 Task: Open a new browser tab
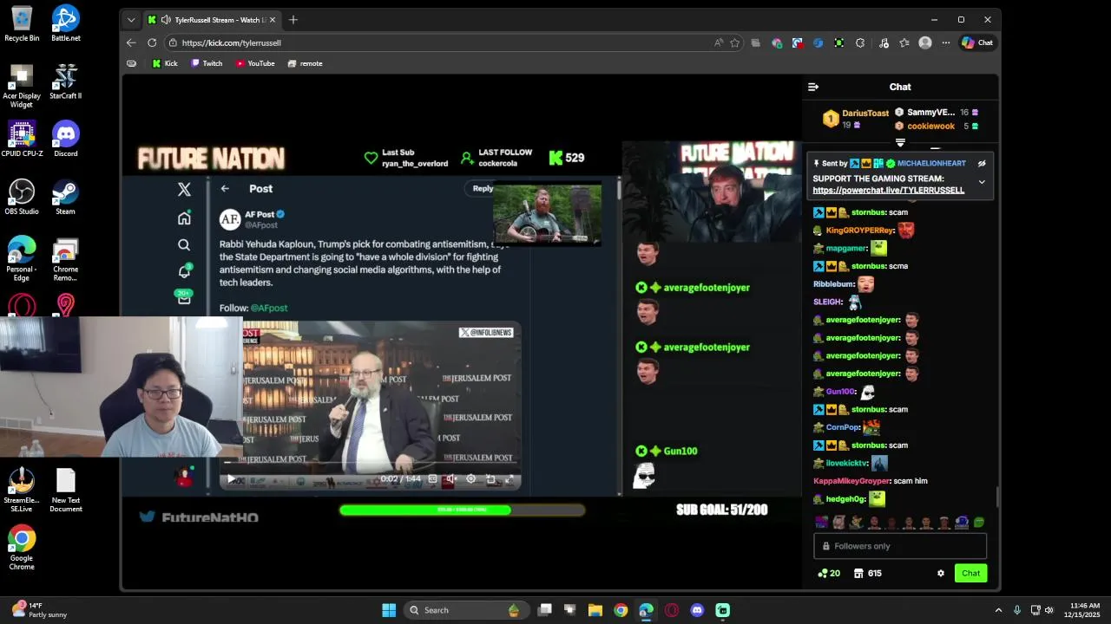click(293, 20)
